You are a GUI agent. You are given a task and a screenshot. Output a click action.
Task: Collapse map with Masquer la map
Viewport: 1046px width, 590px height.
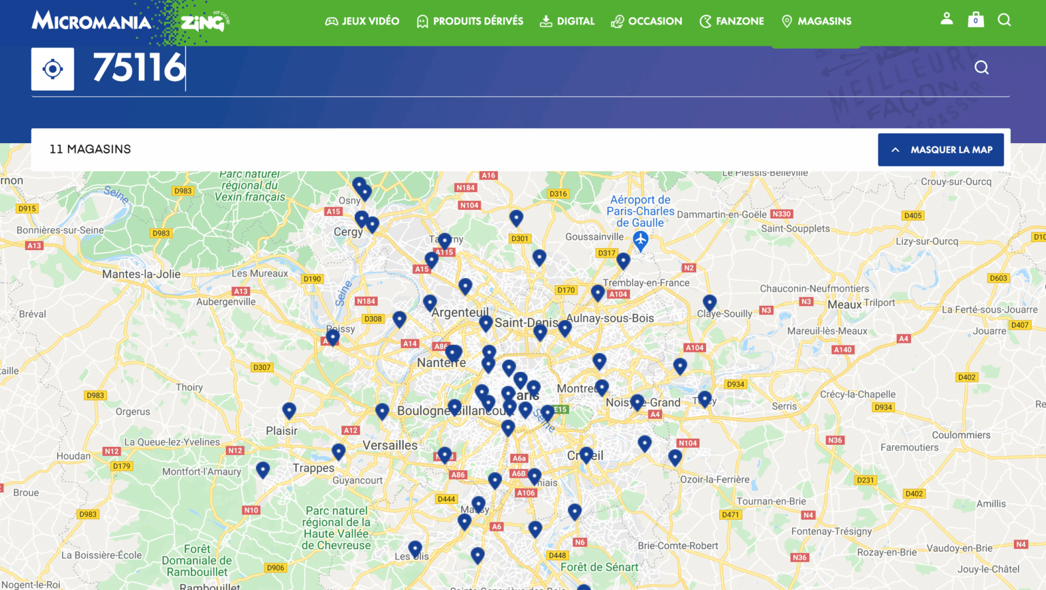click(x=940, y=150)
